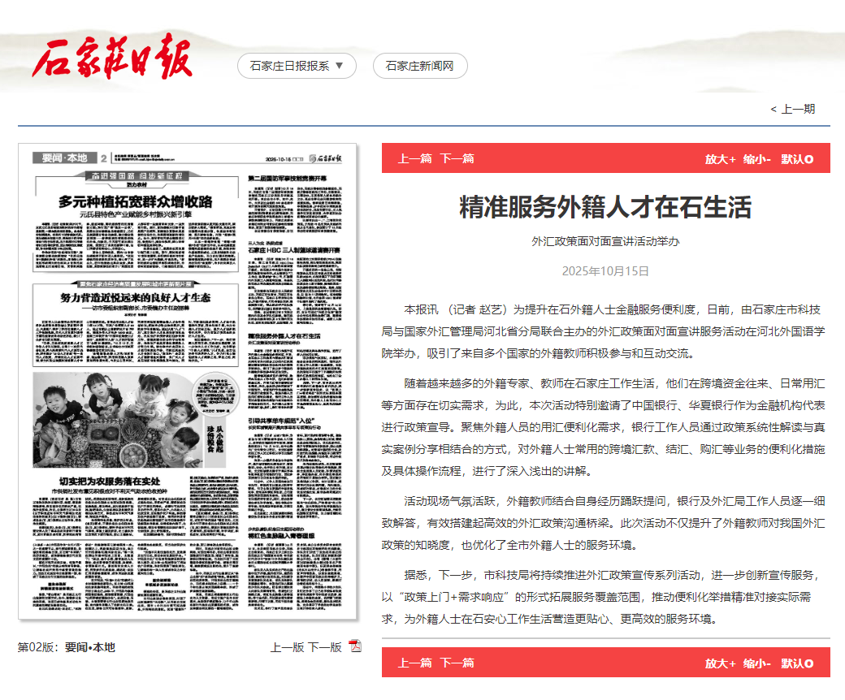Zoom out with the bottom 缩小- control
This screenshot has height=700, width=845.
click(756, 663)
